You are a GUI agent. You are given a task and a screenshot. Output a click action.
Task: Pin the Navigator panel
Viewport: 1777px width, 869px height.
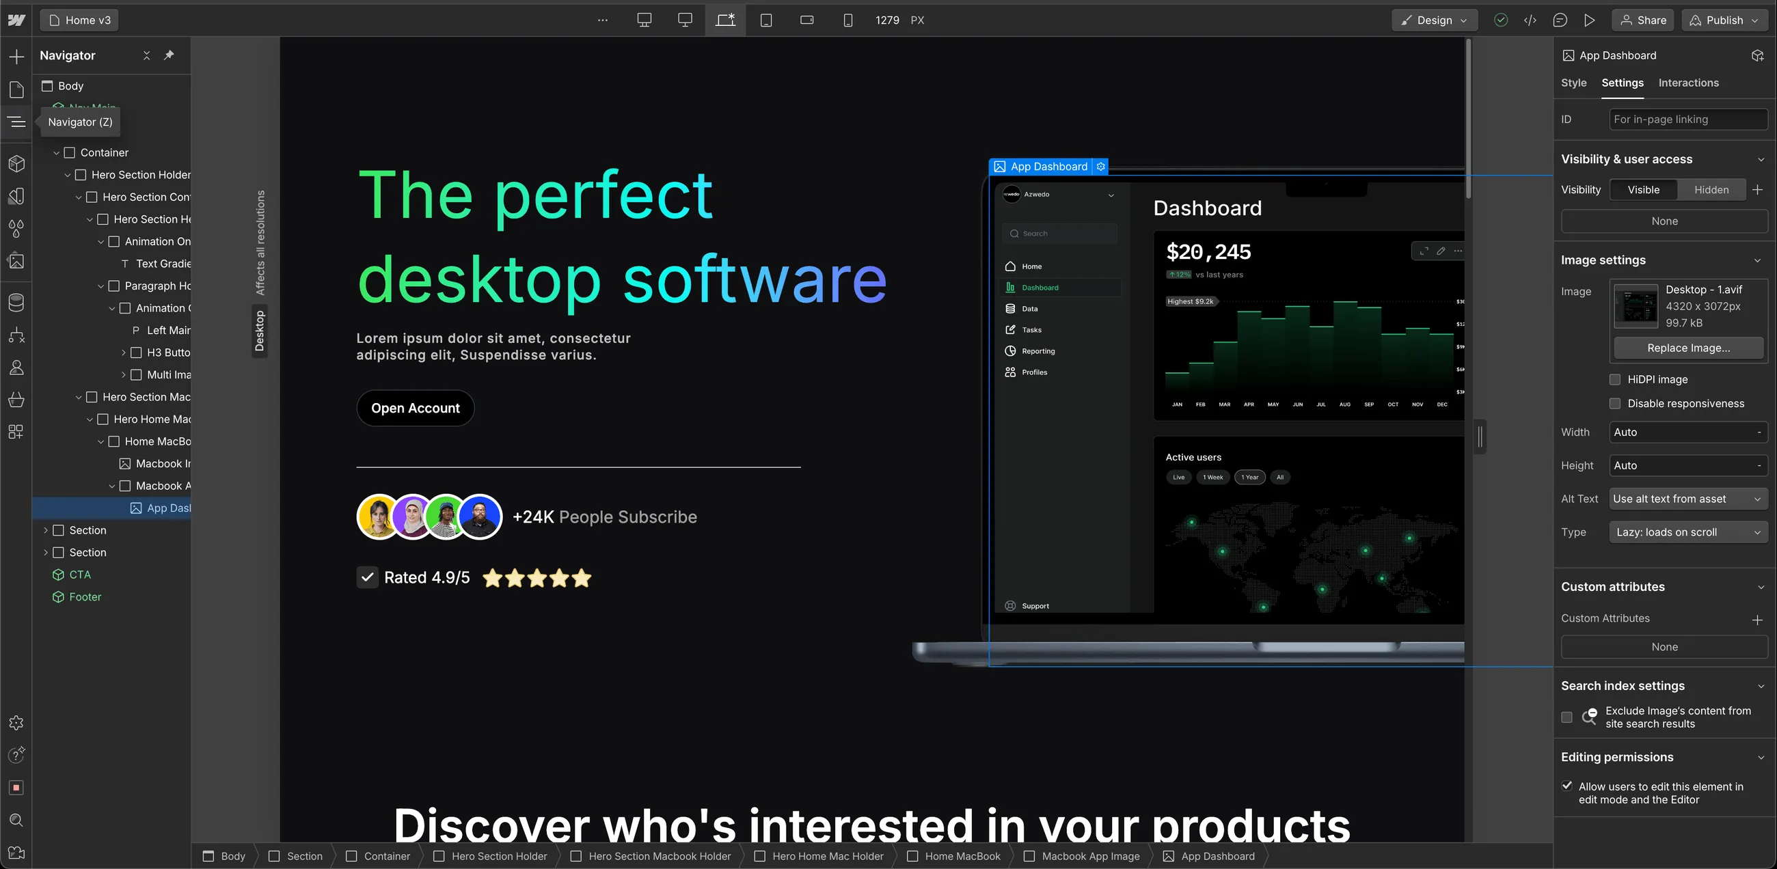(169, 55)
